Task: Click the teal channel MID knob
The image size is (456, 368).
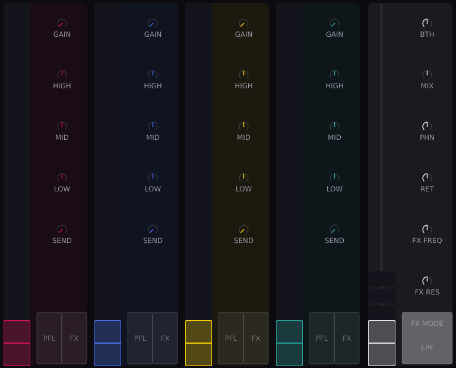Action: (334, 126)
